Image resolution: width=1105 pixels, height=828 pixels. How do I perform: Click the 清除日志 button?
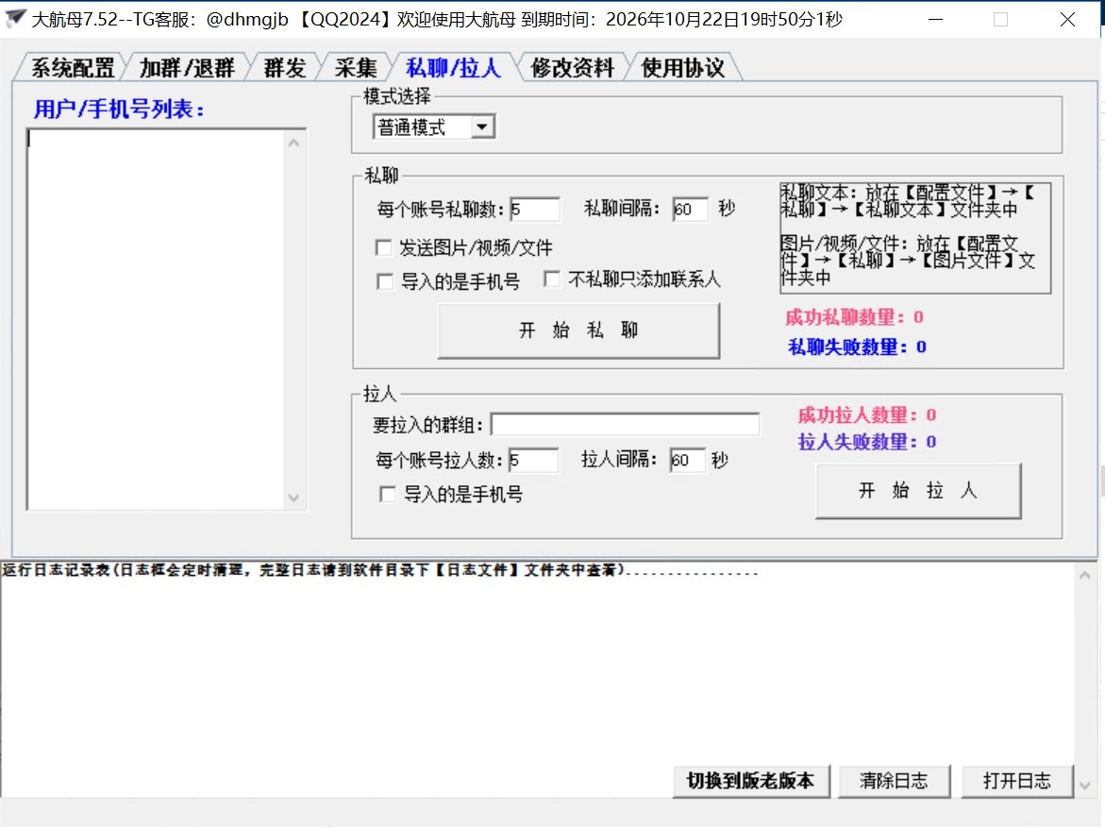click(894, 781)
